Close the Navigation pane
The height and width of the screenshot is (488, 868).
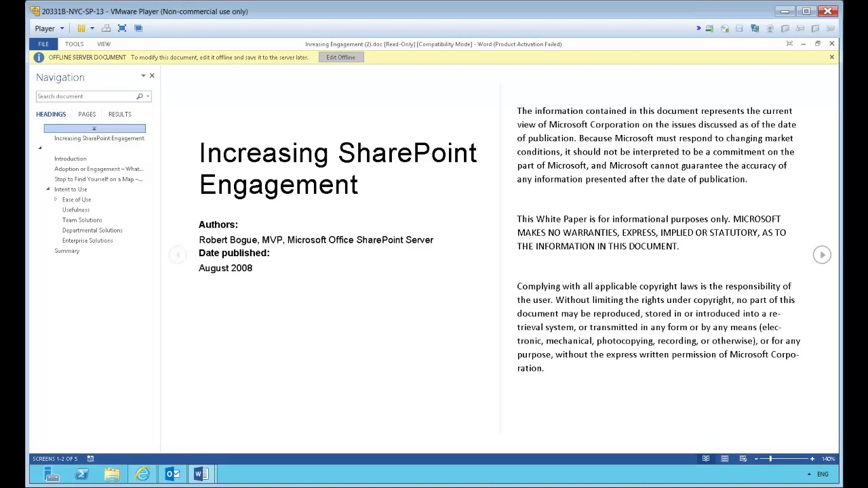click(152, 76)
